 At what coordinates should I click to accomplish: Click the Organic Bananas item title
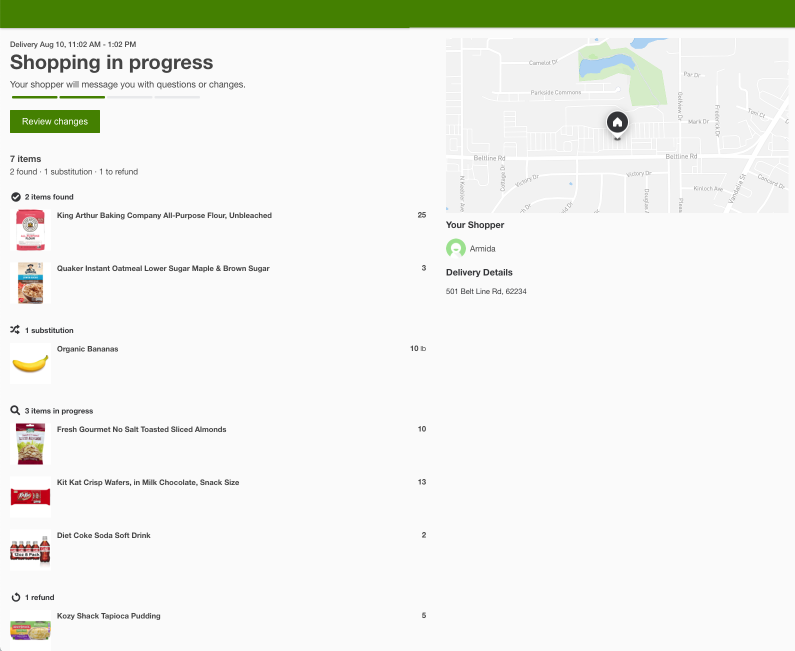[87, 349]
